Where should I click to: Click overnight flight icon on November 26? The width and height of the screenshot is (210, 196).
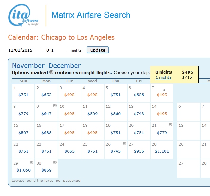coord(124,144)
